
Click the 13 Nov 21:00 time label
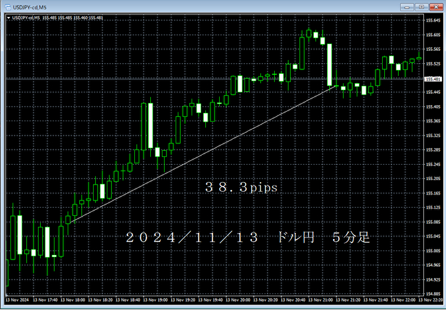(x=321, y=300)
